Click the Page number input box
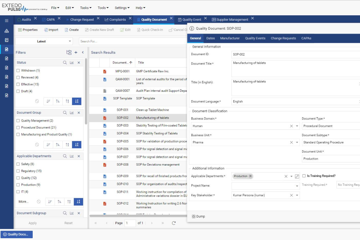Image resolution: width=360 pixels, height=240 pixels. (x=130, y=223)
